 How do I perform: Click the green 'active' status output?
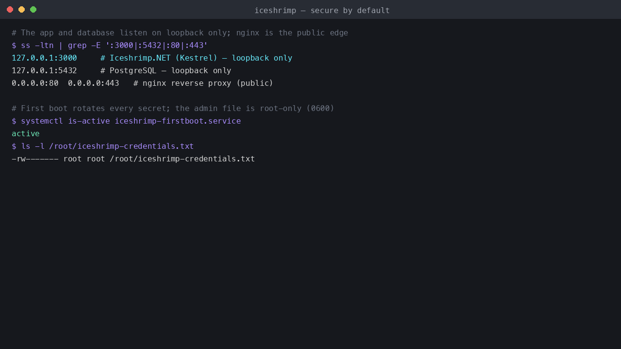tap(26, 134)
